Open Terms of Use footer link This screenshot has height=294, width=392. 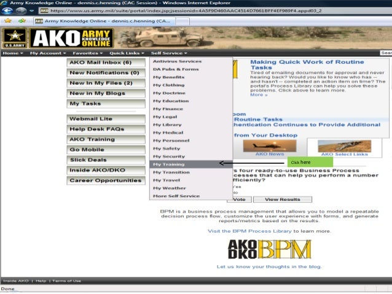pyautogui.click(x=66, y=280)
